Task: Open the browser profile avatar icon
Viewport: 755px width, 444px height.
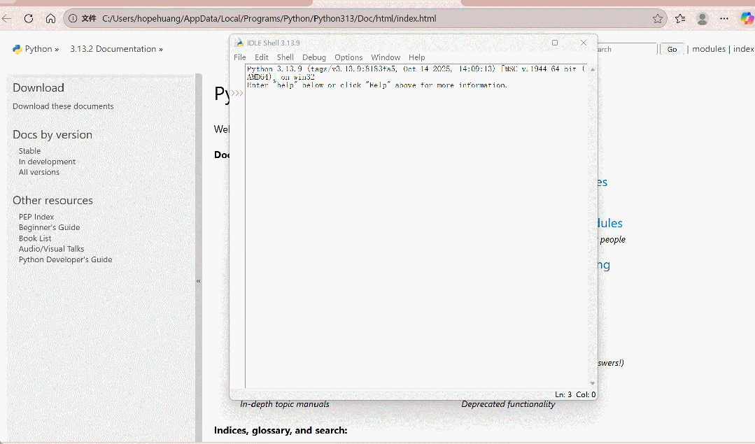Action: (x=702, y=19)
